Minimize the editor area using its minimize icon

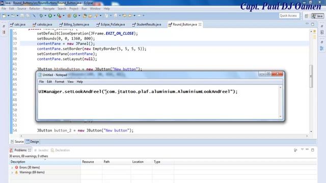pyautogui.click(x=307, y=24)
